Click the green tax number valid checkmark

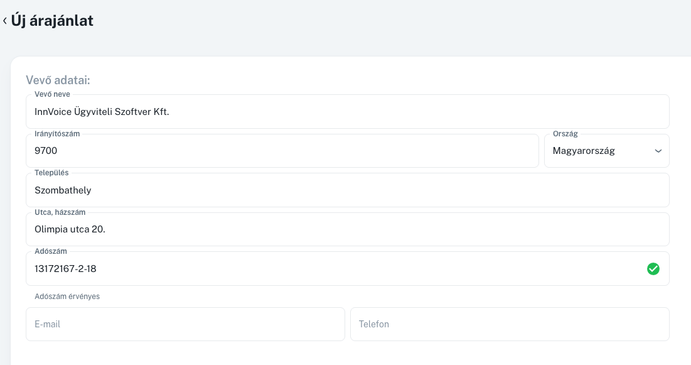tap(653, 269)
